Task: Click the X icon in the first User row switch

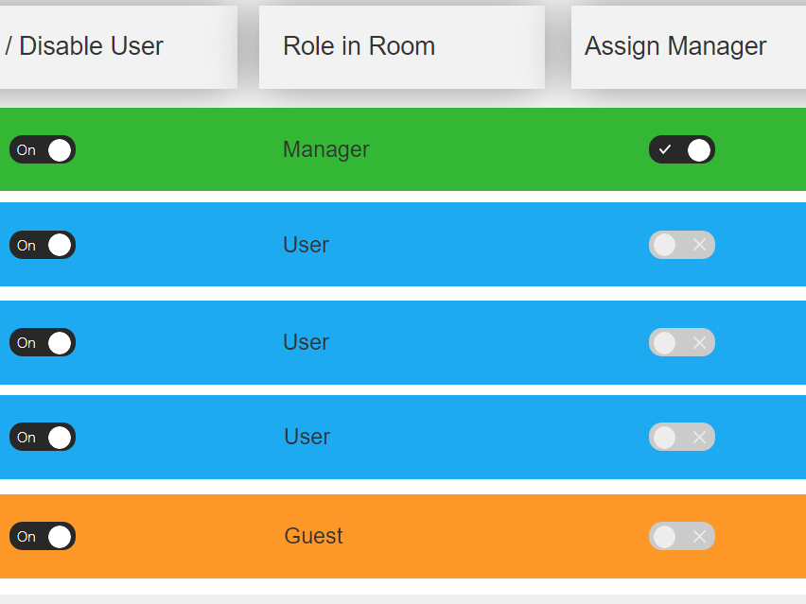Action: [699, 245]
